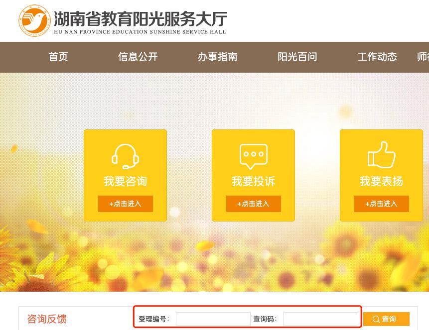Viewport: 429px width, 330px height.
Task: Open the 信息公开 menu item
Action: [138, 57]
